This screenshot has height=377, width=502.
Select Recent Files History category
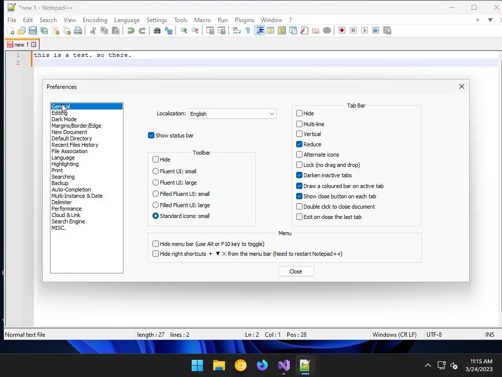[75, 145]
